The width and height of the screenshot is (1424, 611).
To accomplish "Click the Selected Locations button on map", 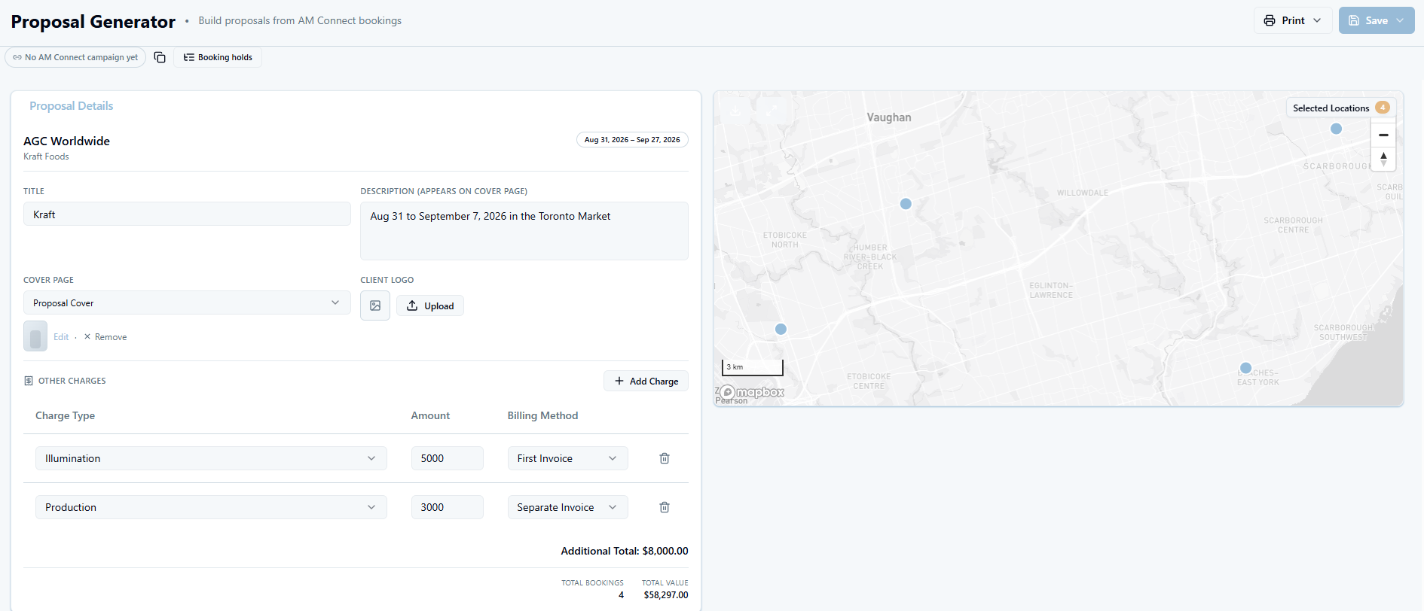I will (1341, 108).
